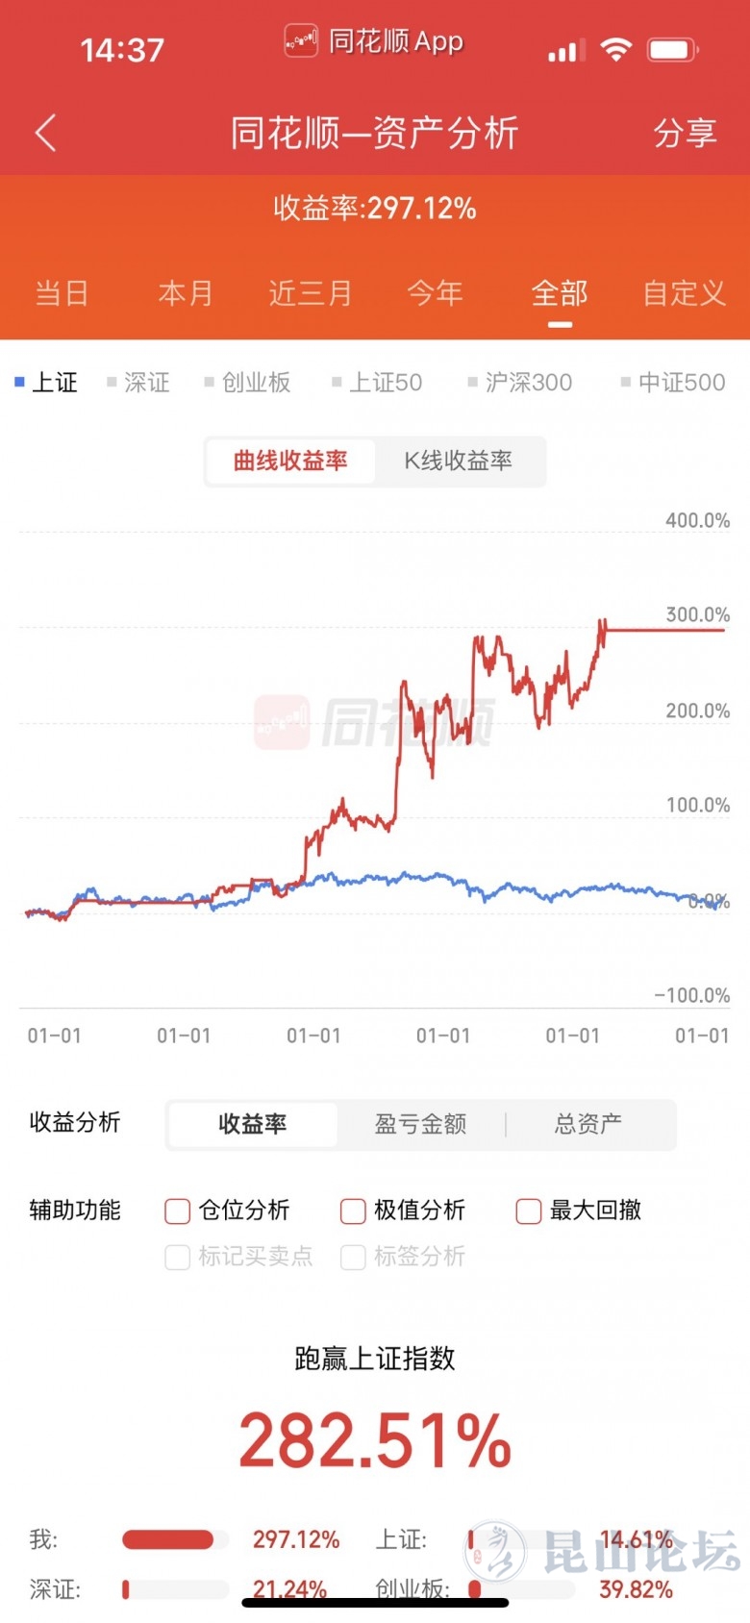Click the red 我 return progress bar
This screenshot has width=750, height=1623.
coord(168,1539)
